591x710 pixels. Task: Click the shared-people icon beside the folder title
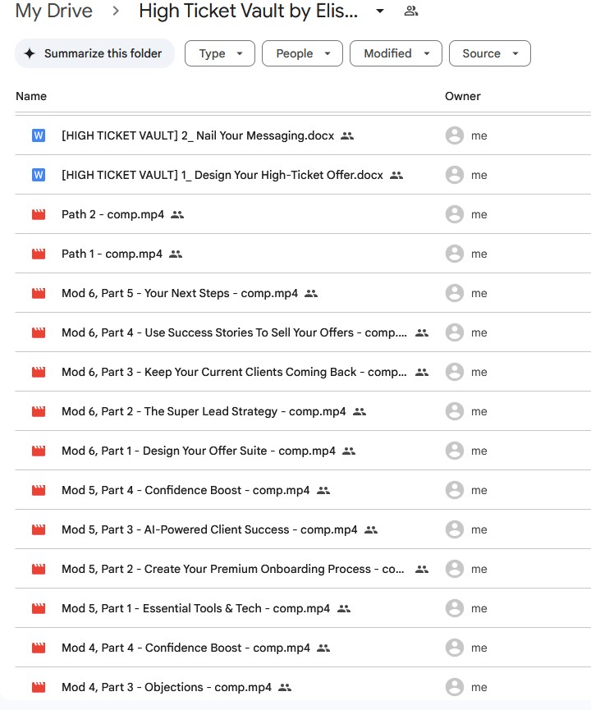[x=411, y=11]
